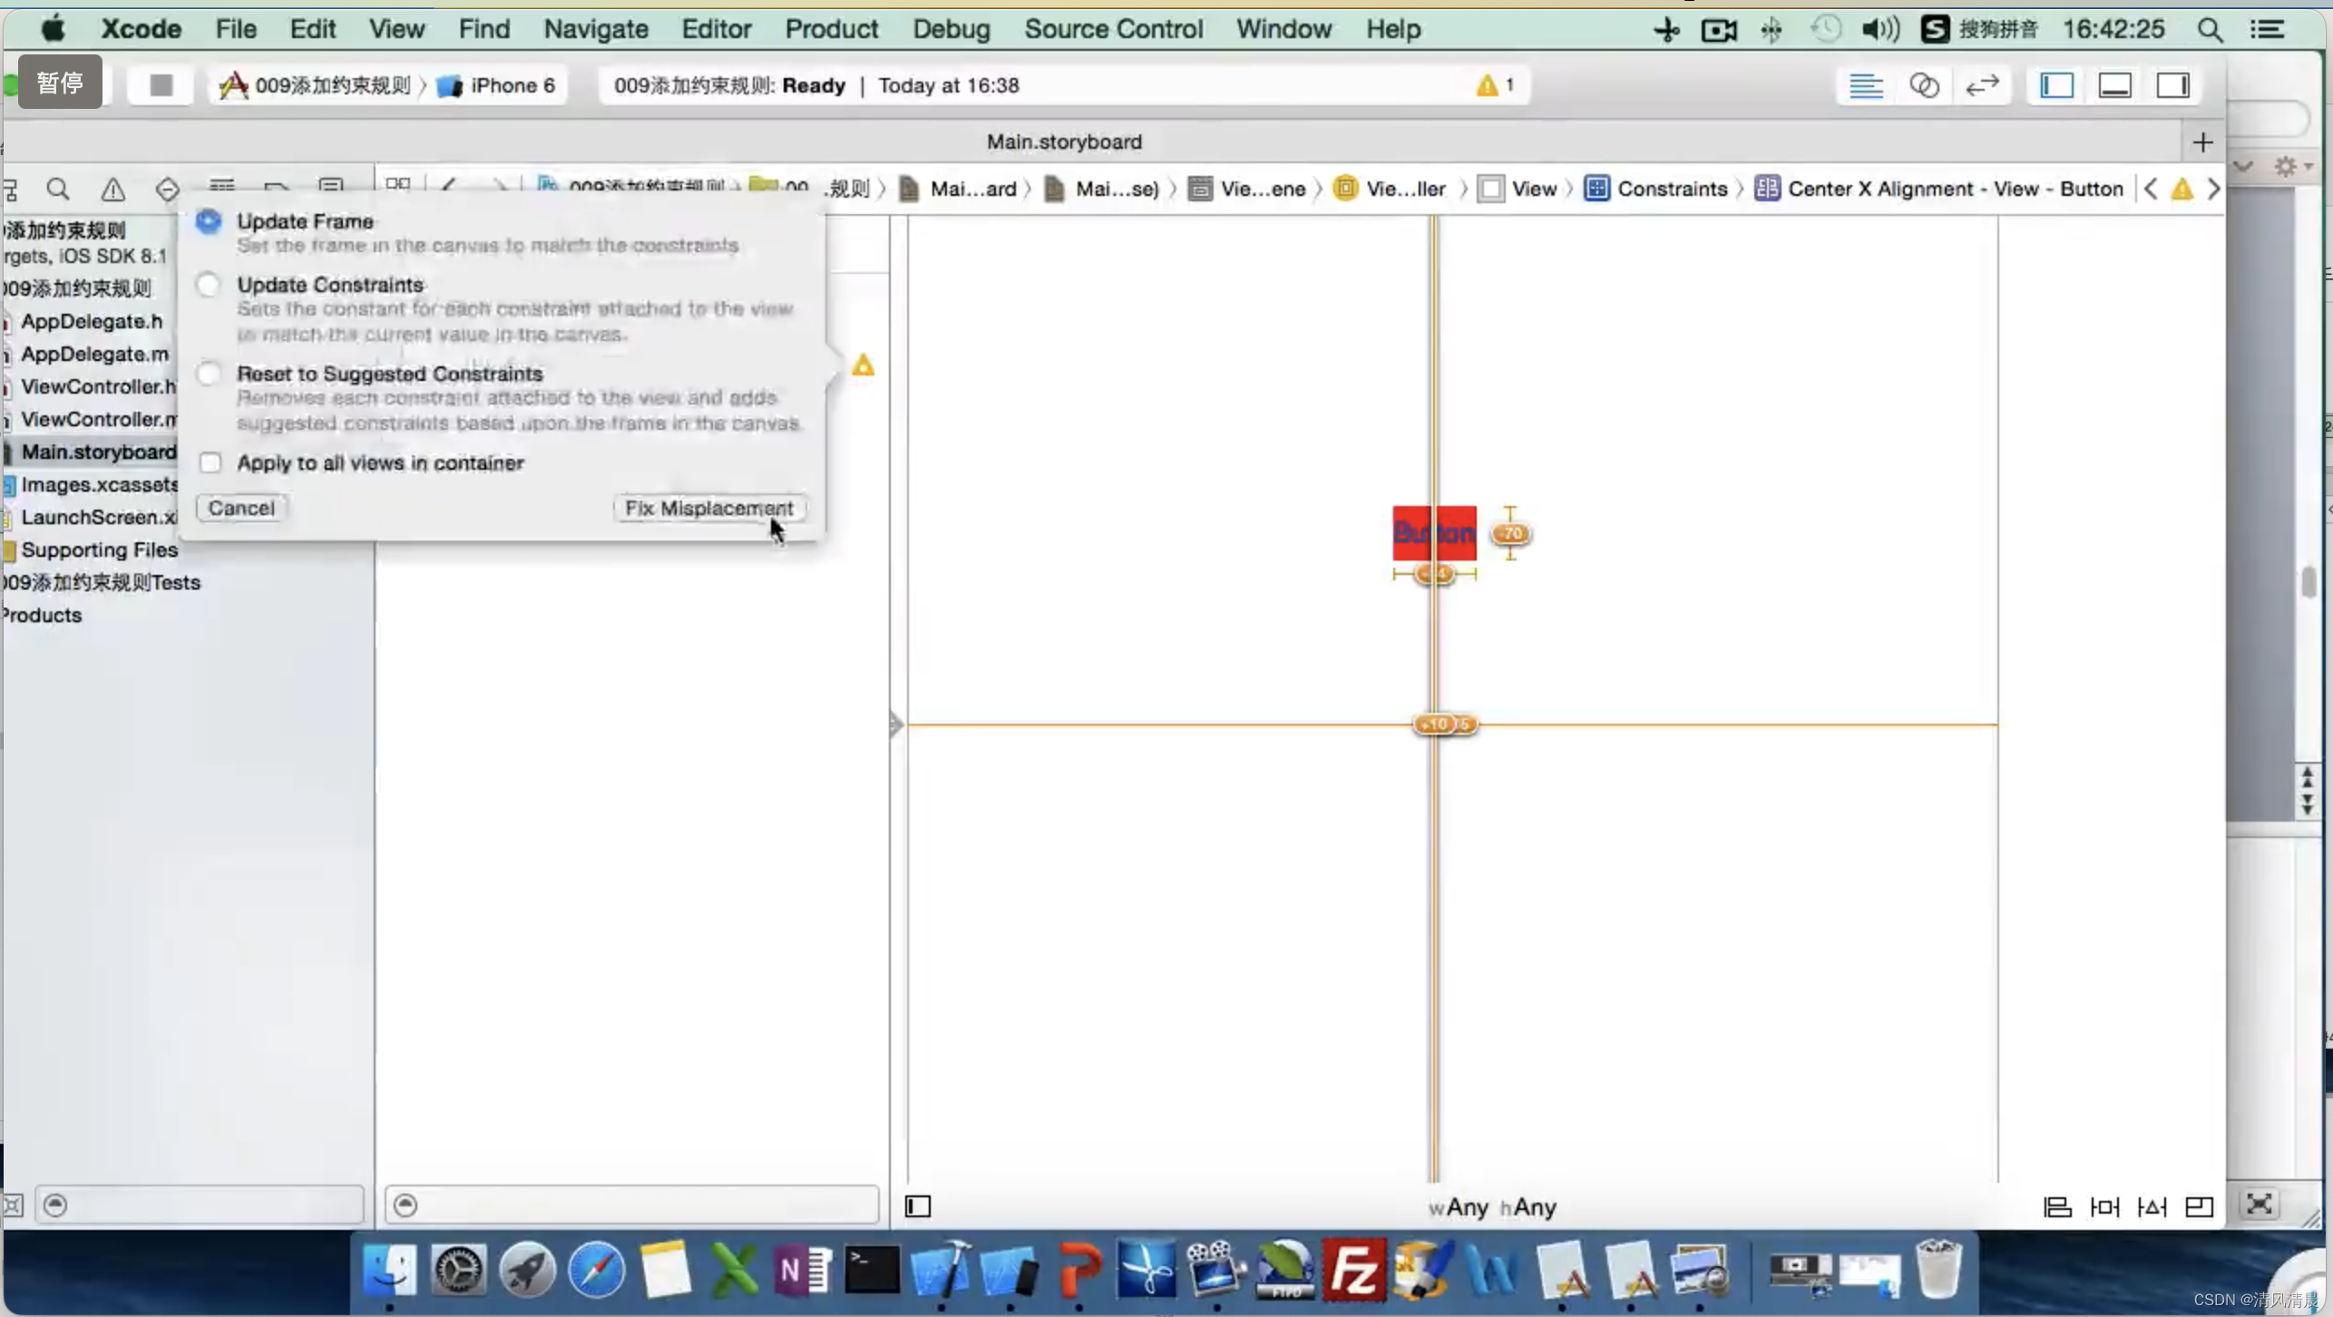Open the Product menu
The width and height of the screenshot is (2333, 1317).
point(831,29)
